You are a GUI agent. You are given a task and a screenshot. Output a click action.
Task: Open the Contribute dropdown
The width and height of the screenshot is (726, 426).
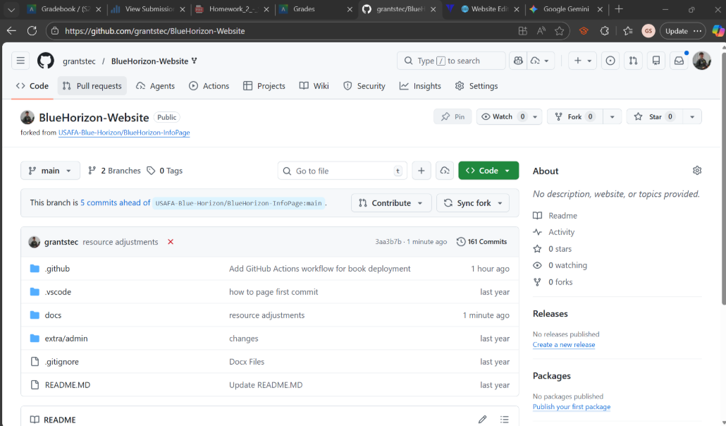pyautogui.click(x=391, y=203)
